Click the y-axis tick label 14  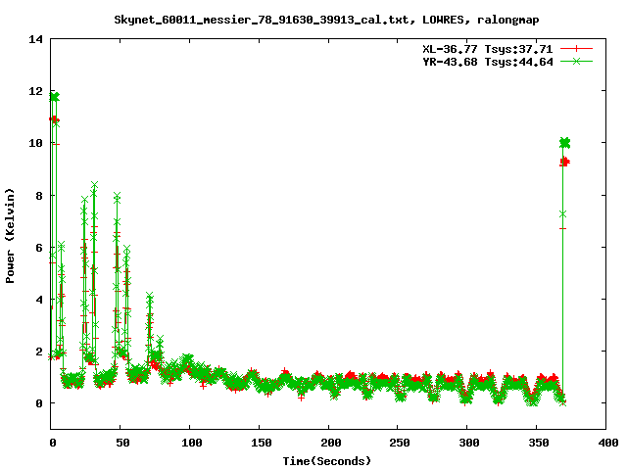click(35, 39)
